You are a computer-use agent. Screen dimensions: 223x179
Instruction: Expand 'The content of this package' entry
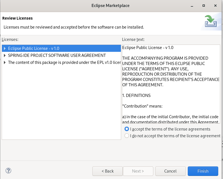tap(5, 62)
